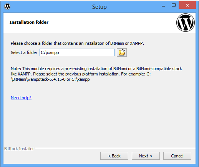This screenshot has height=167, width=199.
Task: Focus the folder path field containing C:\xampp
Action: coord(77,52)
